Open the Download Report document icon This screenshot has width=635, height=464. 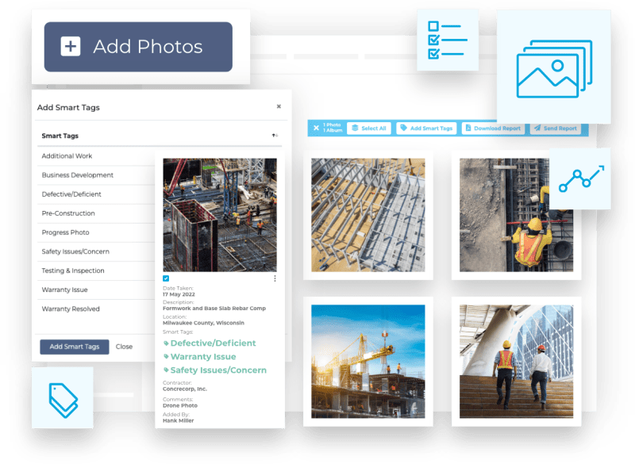[x=468, y=128]
